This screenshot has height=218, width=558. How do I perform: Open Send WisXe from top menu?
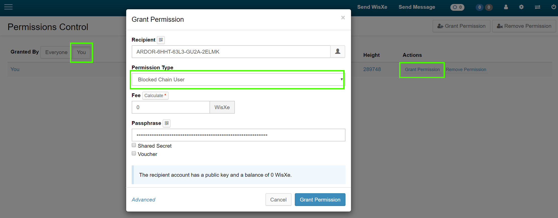click(x=372, y=7)
